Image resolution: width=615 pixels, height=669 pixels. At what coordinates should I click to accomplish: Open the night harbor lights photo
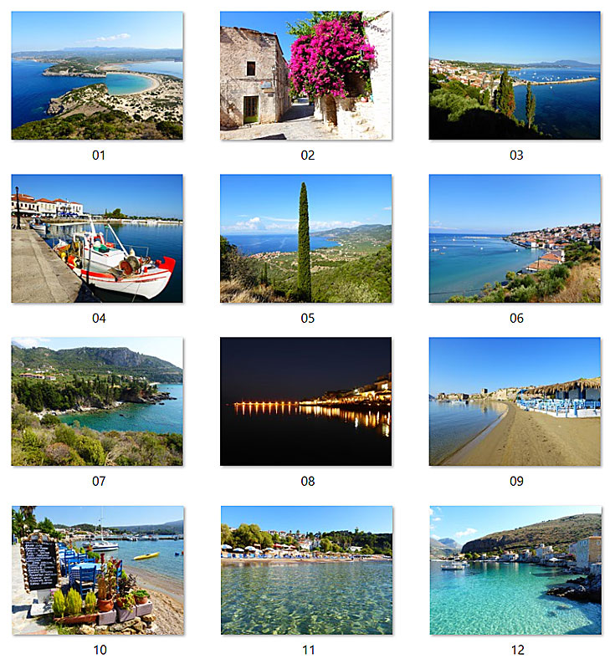[x=305, y=401]
